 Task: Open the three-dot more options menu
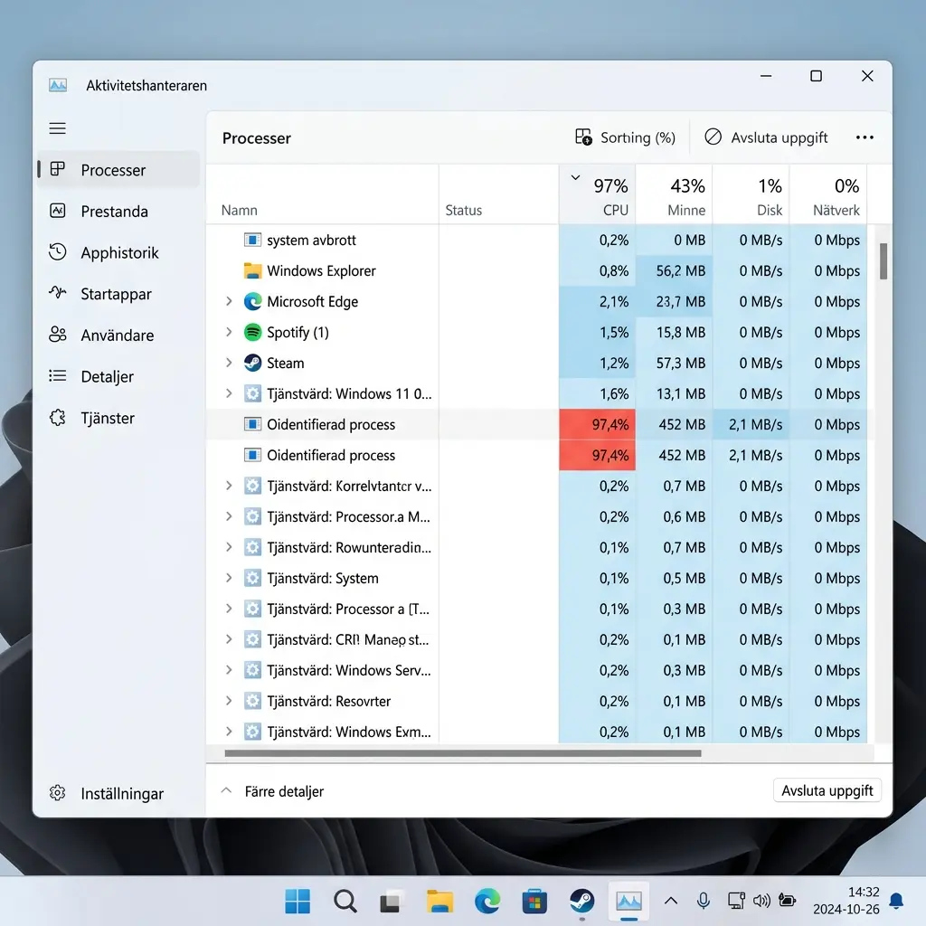[865, 137]
